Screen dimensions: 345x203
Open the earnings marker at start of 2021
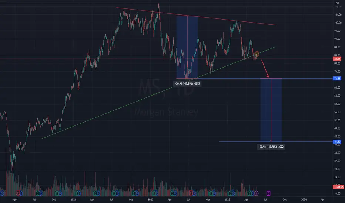click(x=77, y=193)
